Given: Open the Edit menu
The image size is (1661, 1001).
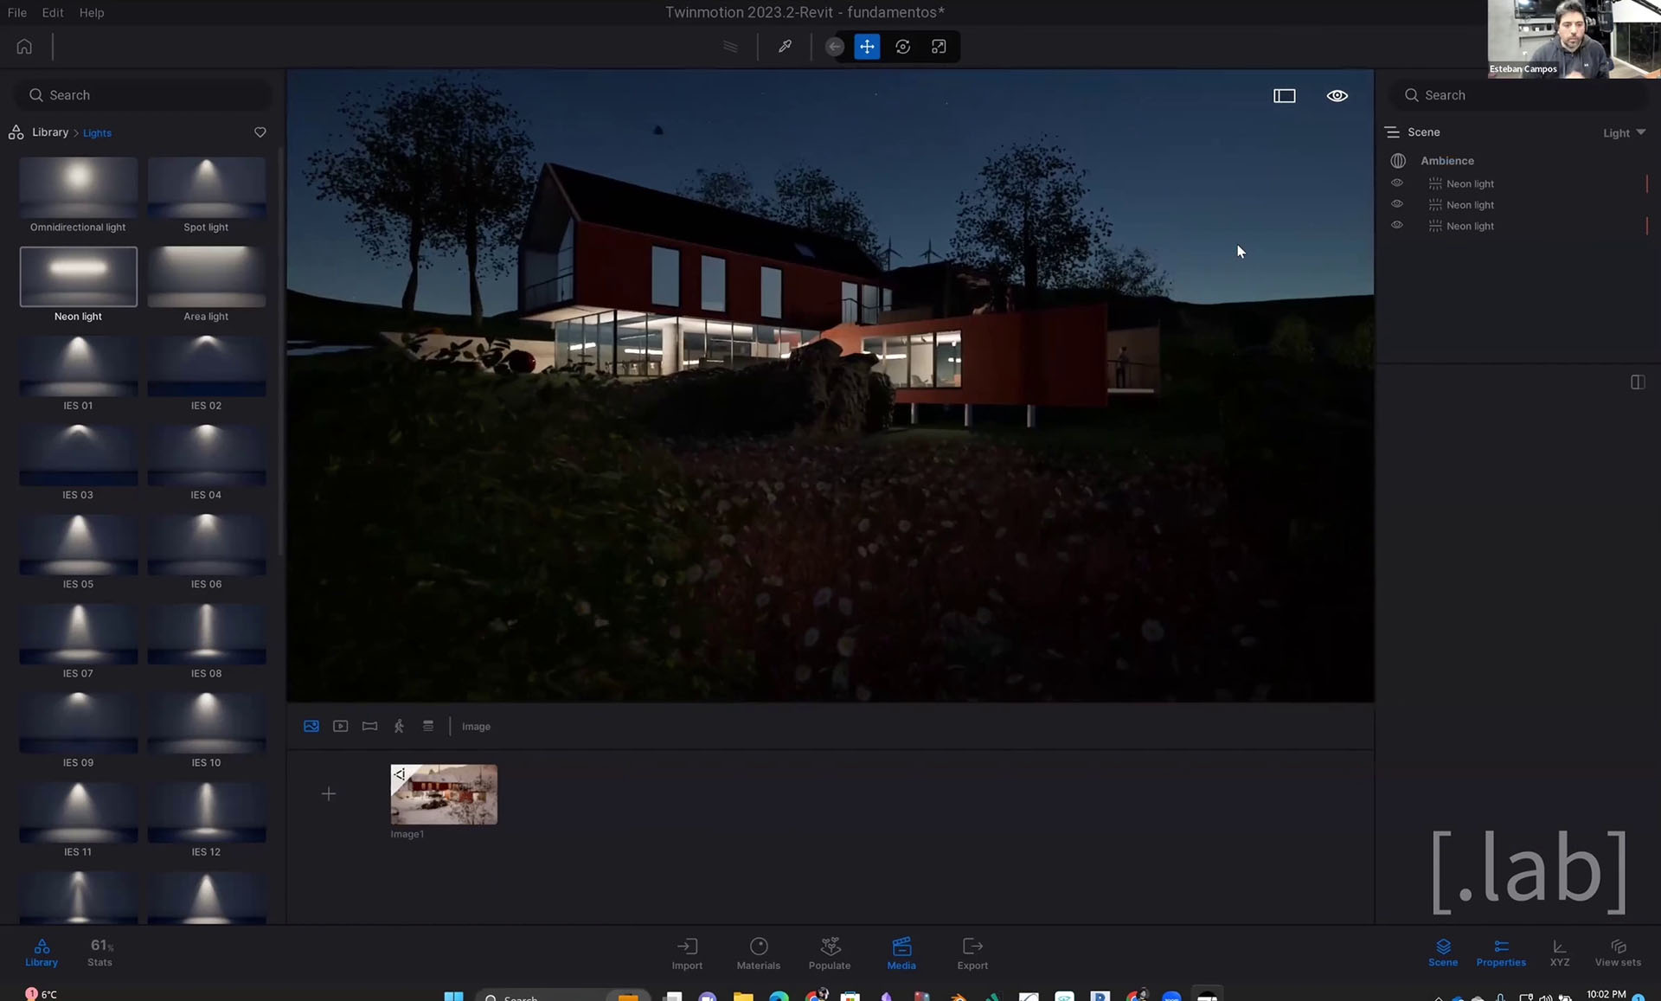Looking at the screenshot, I should pos(53,13).
